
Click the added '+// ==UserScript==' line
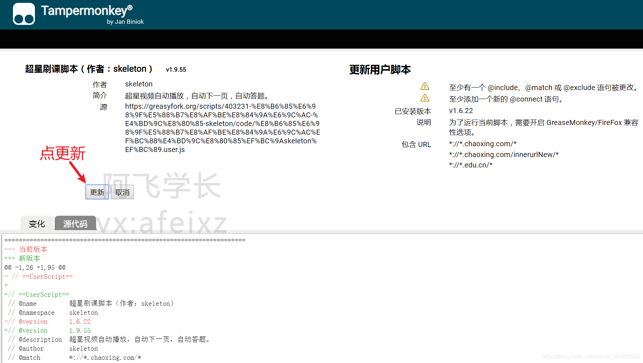(37, 294)
